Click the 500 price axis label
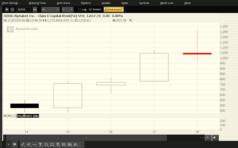This screenshot has height=148, width=238. 222,111
